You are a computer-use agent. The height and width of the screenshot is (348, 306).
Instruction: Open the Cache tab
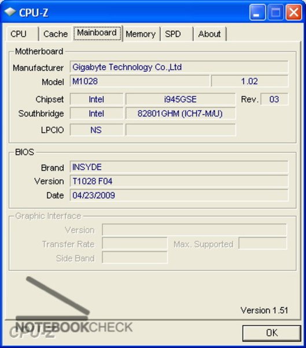56,34
